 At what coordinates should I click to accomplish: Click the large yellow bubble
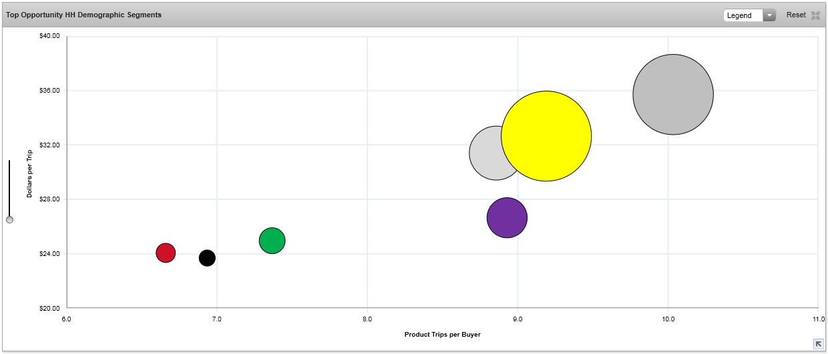point(546,136)
